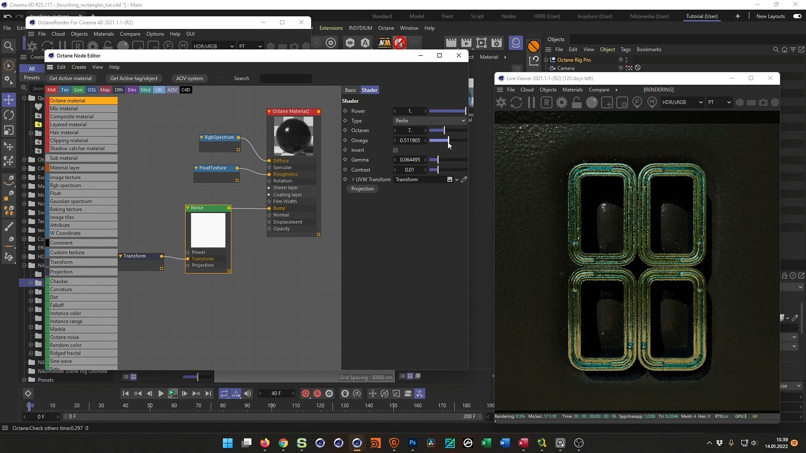Viewport: 806px width, 453px height.
Task: Collapse the FloatTexture node triangle
Action: tap(196, 168)
